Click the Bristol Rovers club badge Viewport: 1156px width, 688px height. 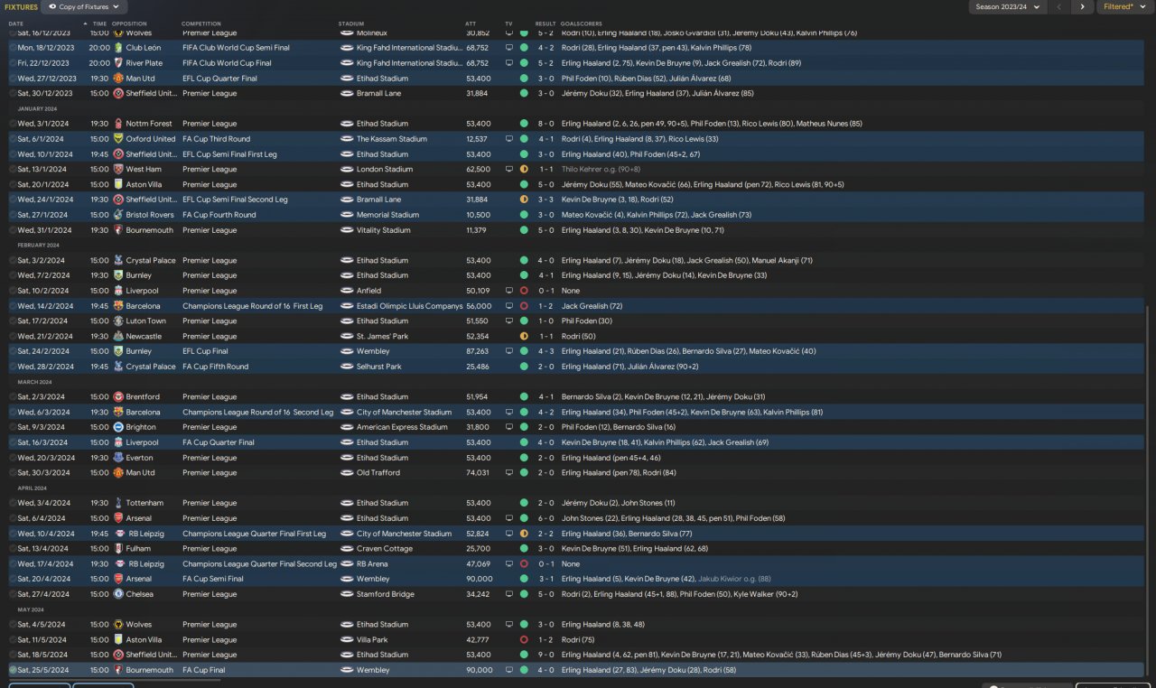pyautogui.click(x=118, y=215)
